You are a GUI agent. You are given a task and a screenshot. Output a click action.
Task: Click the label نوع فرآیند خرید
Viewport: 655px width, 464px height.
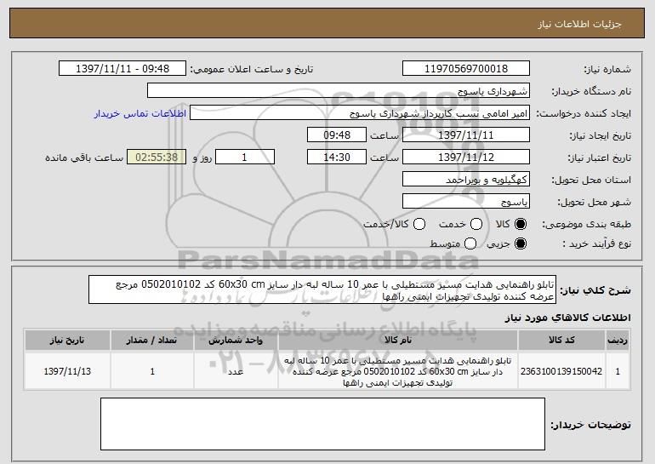coord(597,244)
